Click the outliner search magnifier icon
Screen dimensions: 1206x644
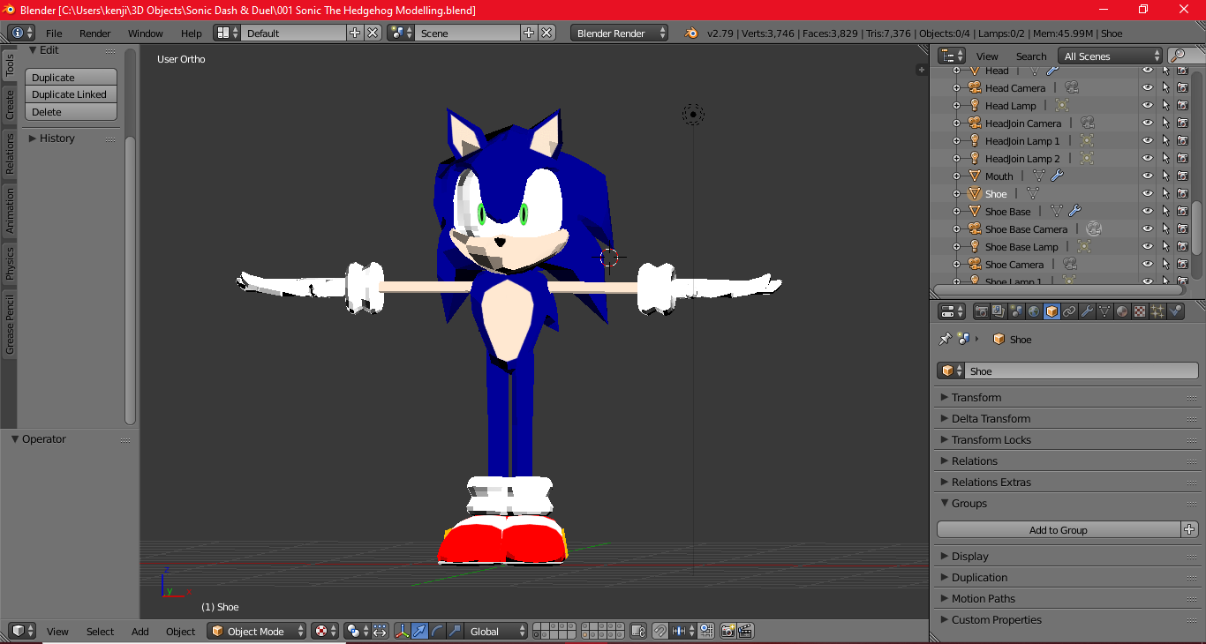coord(1179,56)
